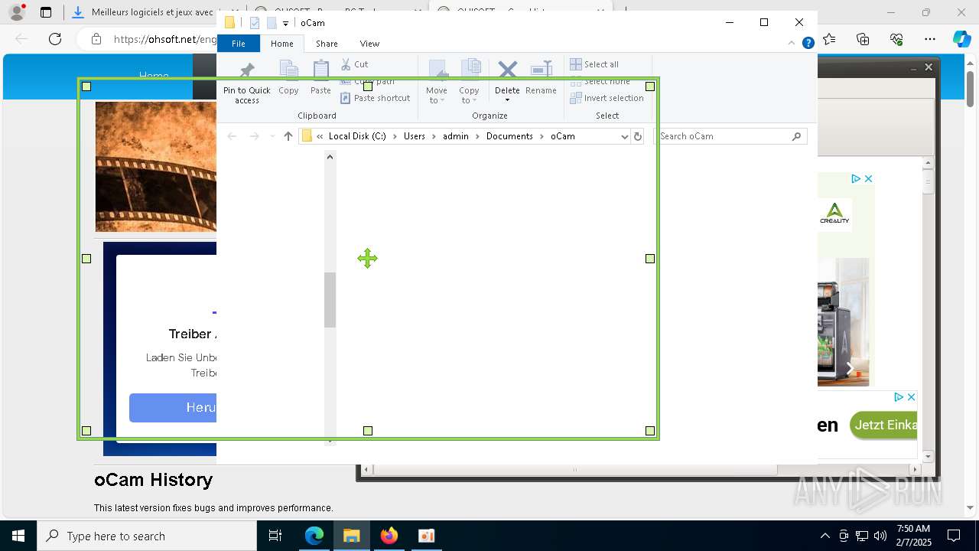
Task: Click Local Disk (C:) in address path
Action: [357, 136]
